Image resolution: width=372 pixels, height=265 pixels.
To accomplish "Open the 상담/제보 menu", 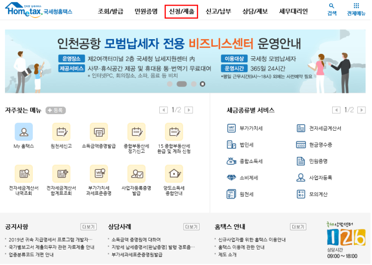I will click(x=255, y=11).
